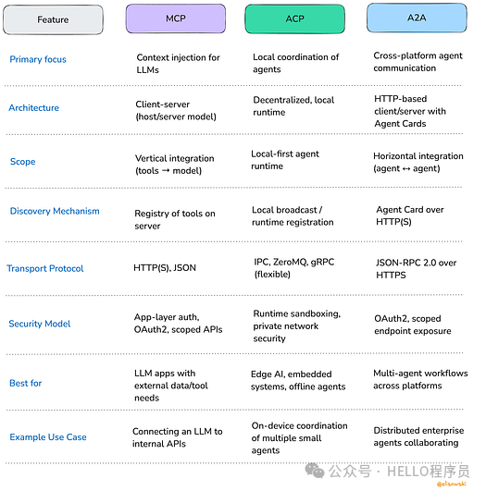Click the orange author signature at bottom right
This screenshot has height=491, width=486.
(452, 484)
